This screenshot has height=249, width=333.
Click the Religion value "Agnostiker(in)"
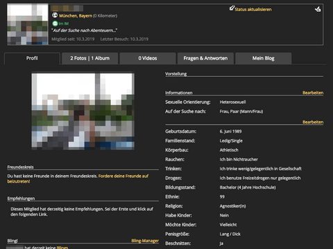[232, 206]
